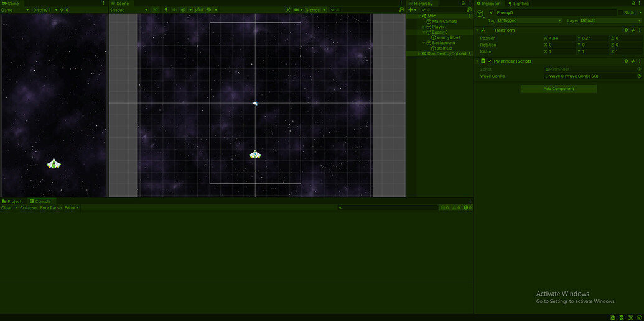Image resolution: width=644 pixels, height=321 pixels.
Task: Open the Display 1 dropdown
Action: [44, 10]
